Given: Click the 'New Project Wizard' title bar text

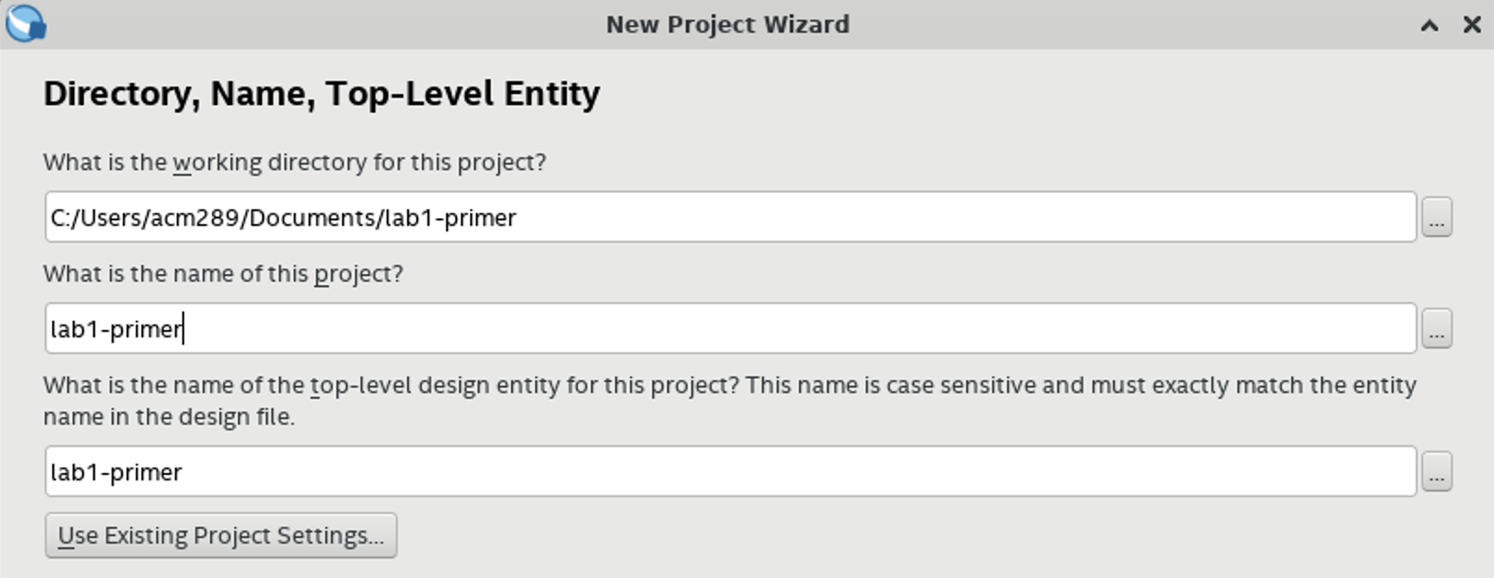Looking at the screenshot, I should click(x=727, y=24).
